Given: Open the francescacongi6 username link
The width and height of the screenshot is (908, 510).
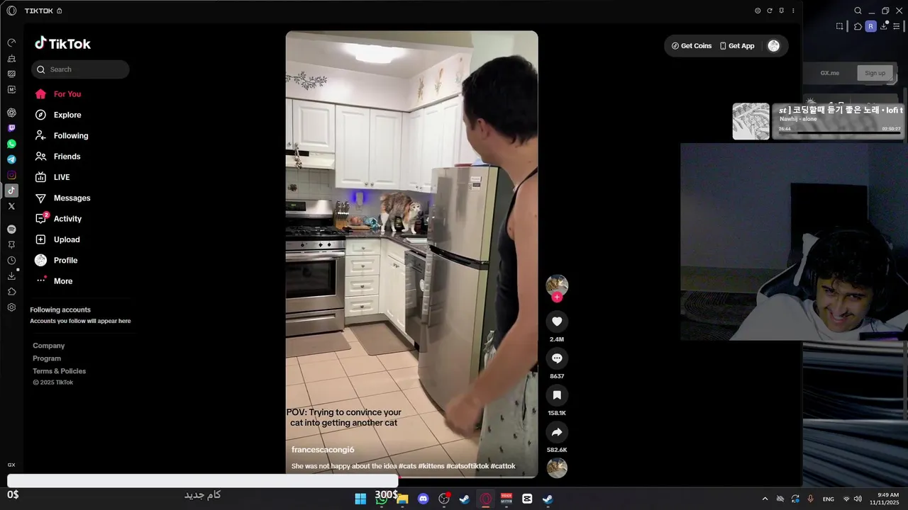Looking at the screenshot, I should [x=323, y=450].
